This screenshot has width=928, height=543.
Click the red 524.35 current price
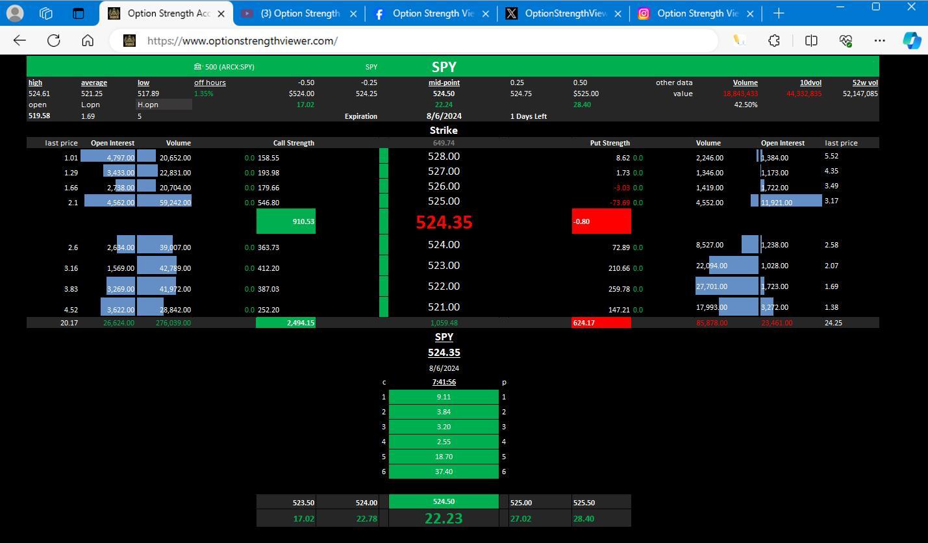pyautogui.click(x=444, y=222)
